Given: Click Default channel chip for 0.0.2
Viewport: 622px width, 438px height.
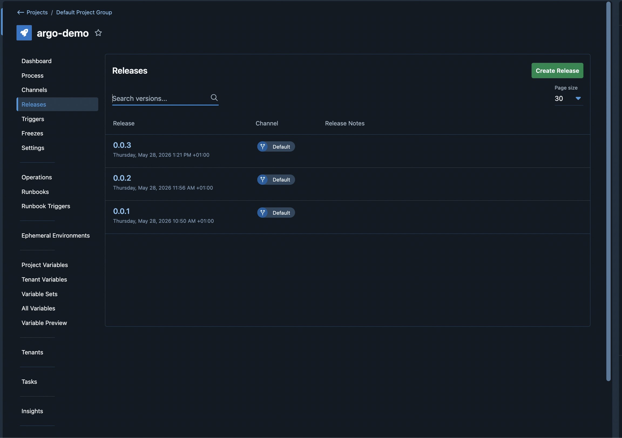Looking at the screenshot, I should click(x=276, y=179).
